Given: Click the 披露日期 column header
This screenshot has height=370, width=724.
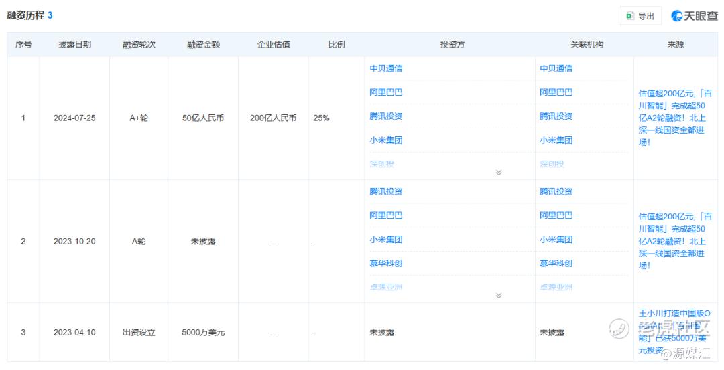Looking at the screenshot, I should 75,45.
